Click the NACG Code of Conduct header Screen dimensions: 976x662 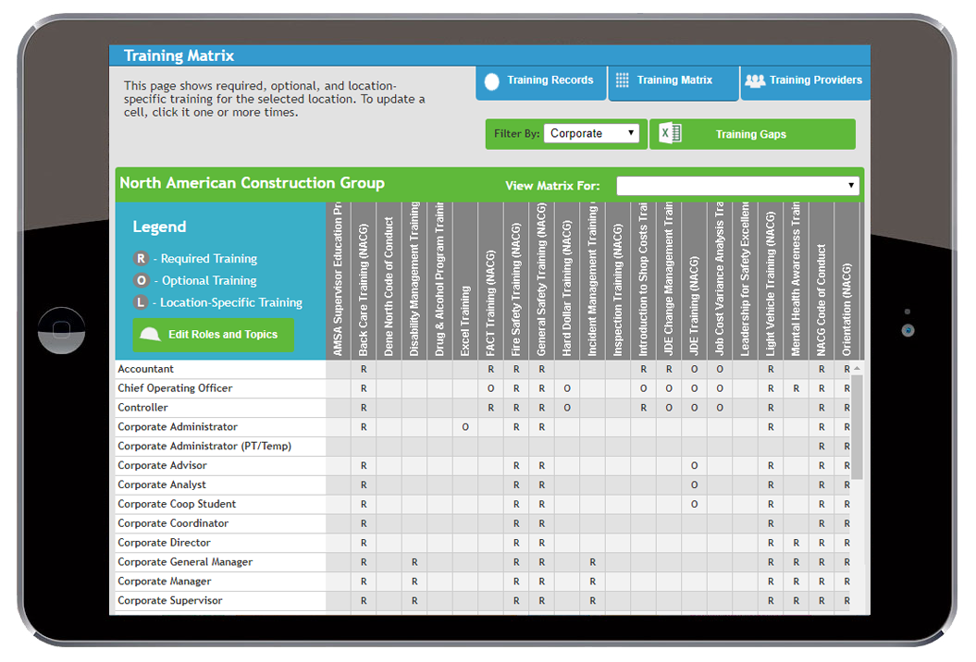pos(821,280)
